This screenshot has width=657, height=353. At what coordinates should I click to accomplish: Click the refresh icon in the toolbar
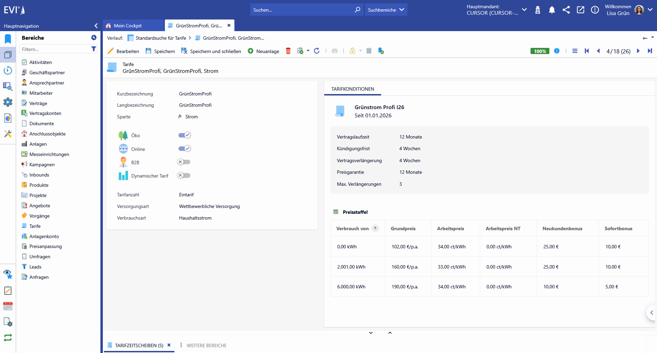tap(317, 51)
